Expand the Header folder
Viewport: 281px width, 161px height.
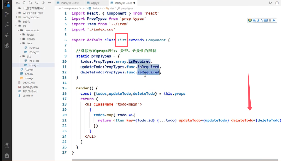point(31,39)
